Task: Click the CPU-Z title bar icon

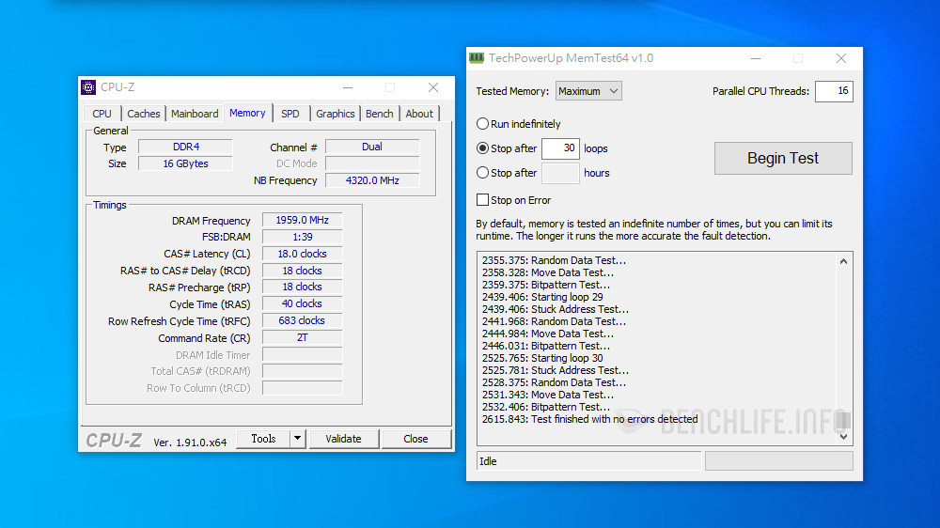Action: click(x=88, y=87)
